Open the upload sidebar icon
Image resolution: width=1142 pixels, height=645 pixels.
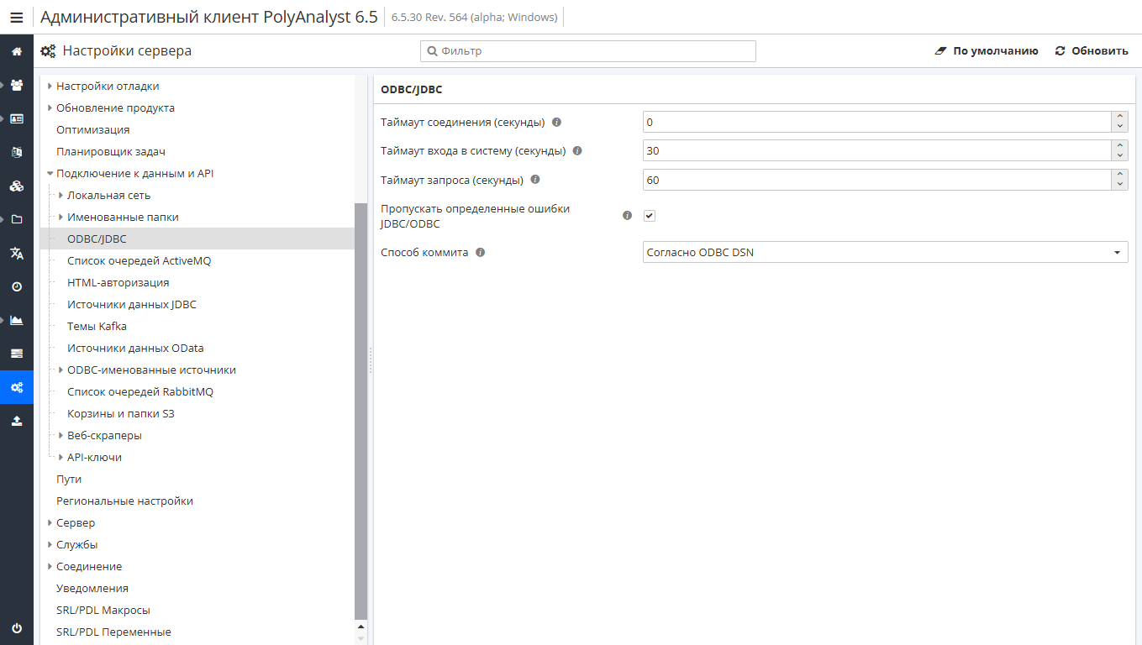pyautogui.click(x=17, y=421)
